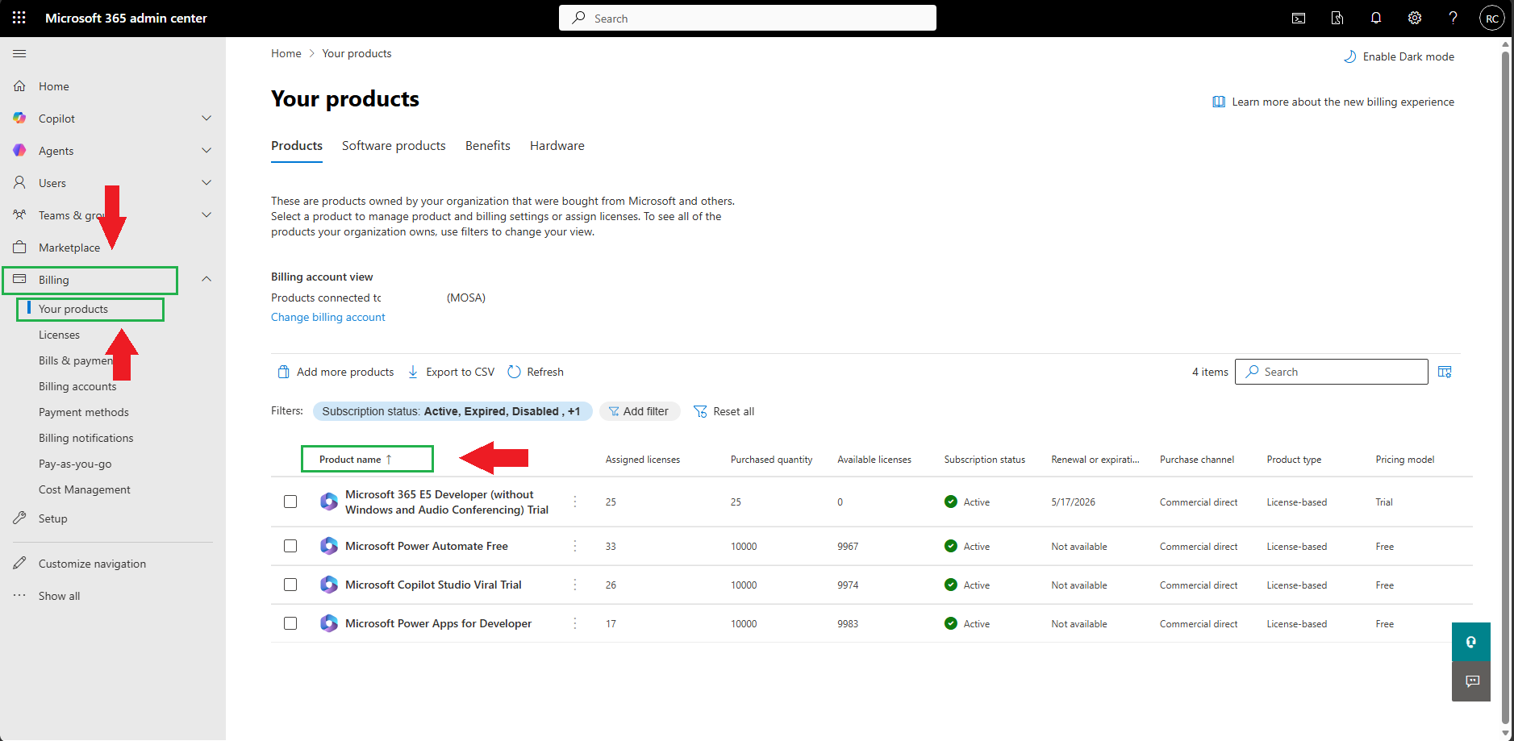
Task: Click the Active status icon for Copilot Studio Viral Trial
Action: [x=951, y=585]
